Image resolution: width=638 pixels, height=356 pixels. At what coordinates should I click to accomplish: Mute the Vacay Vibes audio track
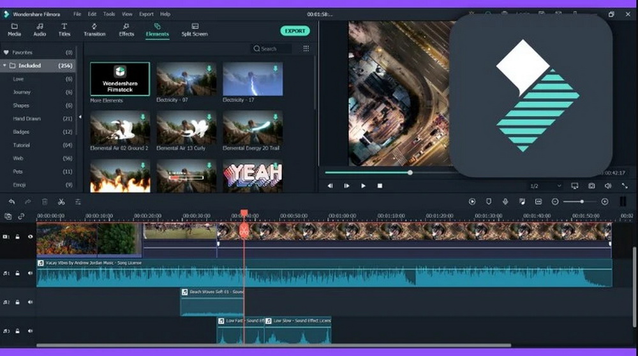30,273
